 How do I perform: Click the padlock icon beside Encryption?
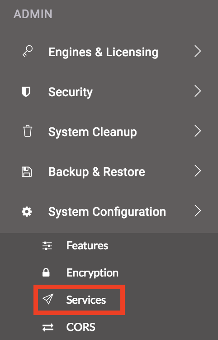click(x=46, y=272)
